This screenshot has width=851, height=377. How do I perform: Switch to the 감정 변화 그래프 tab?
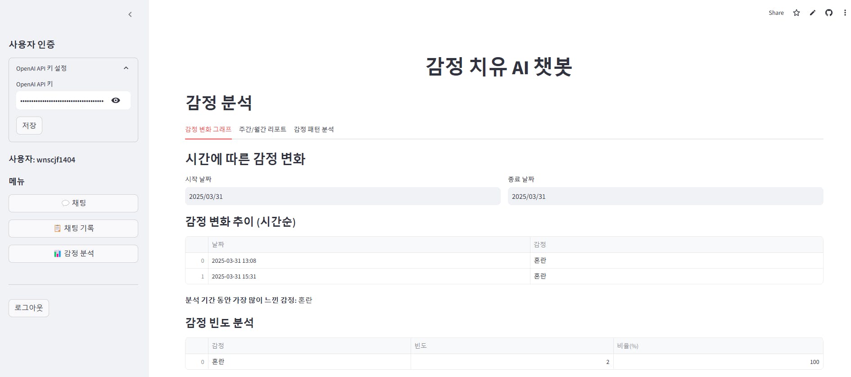coord(208,130)
